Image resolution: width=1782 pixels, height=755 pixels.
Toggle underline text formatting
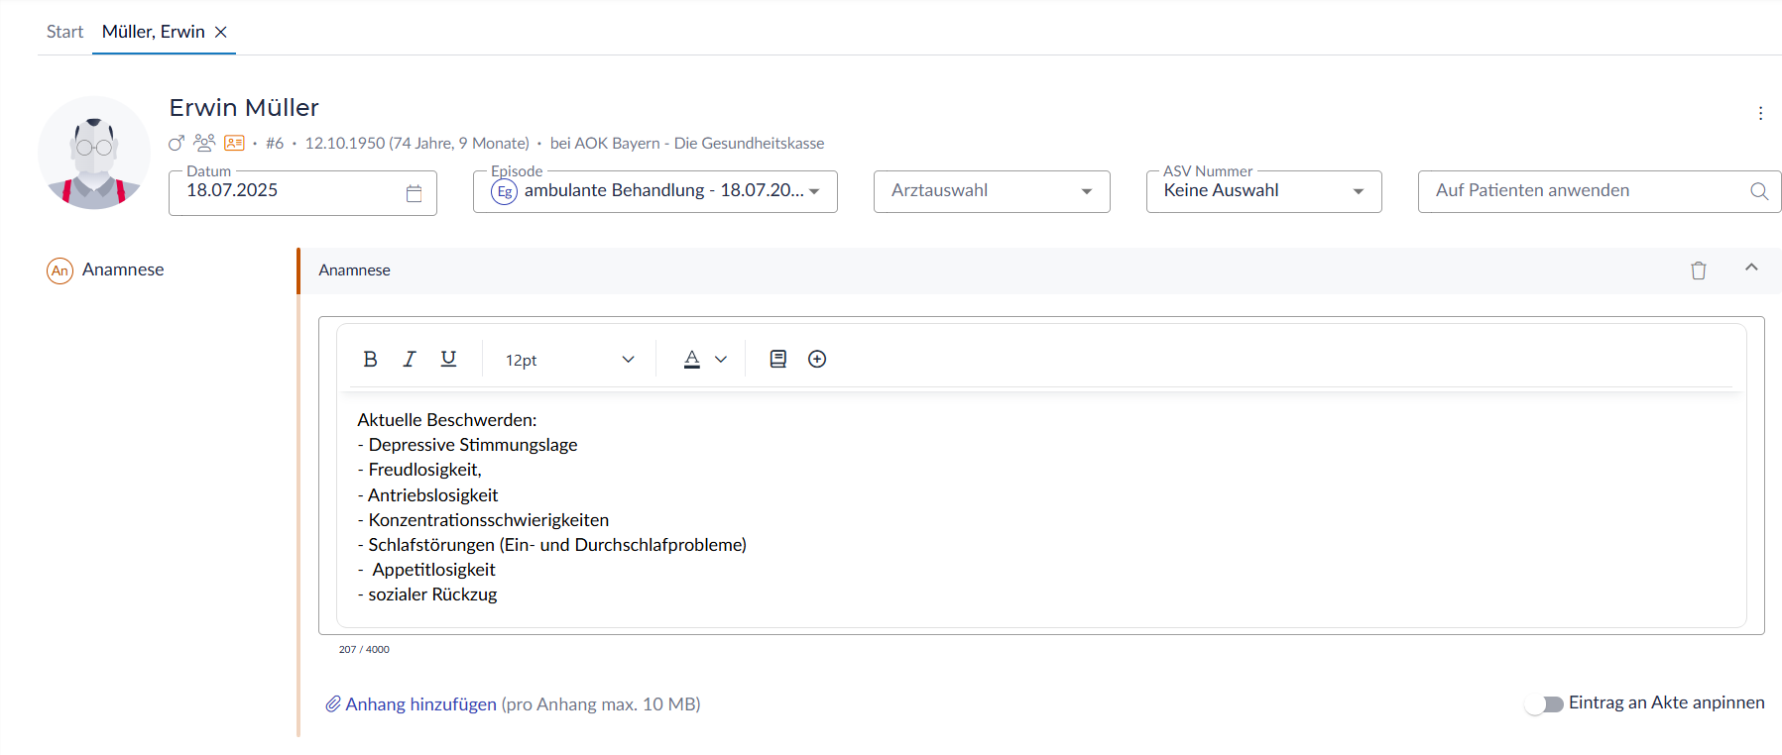point(448,359)
